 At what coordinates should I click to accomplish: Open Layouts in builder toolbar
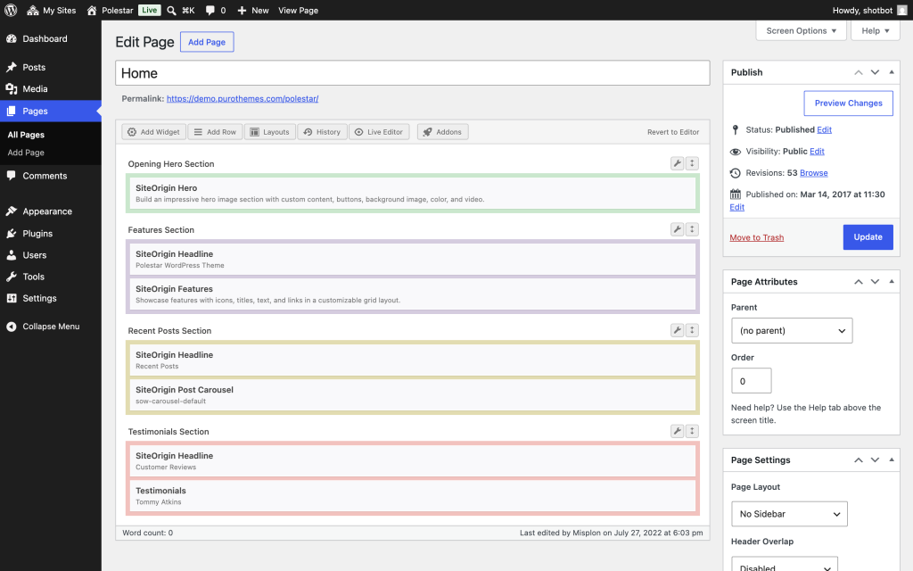(269, 132)
